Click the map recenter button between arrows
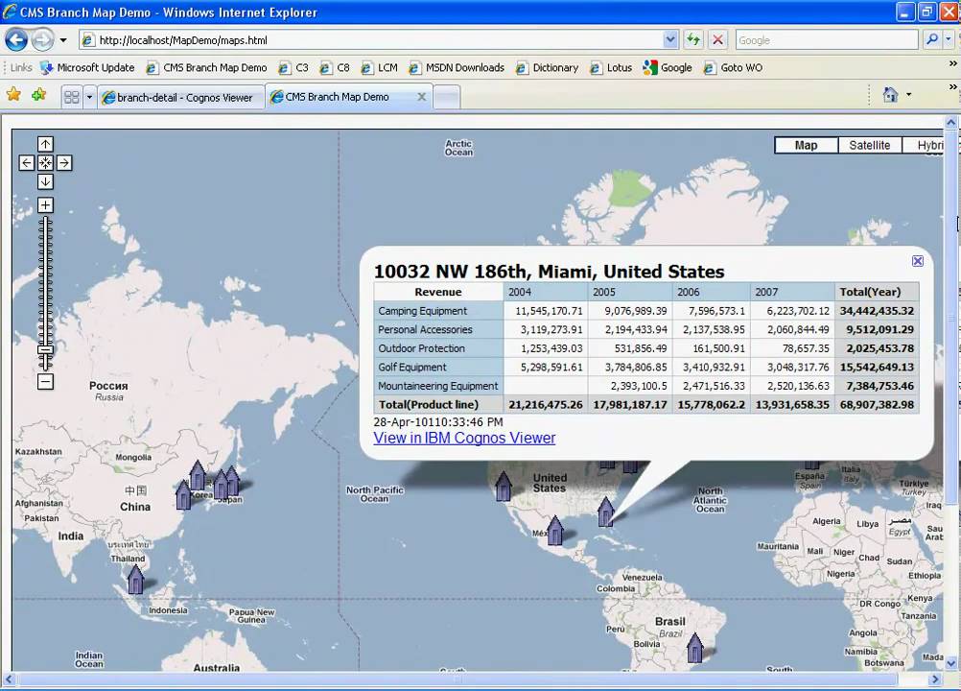 (45, 163)
